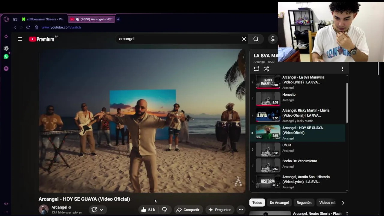This screenshot has height=216, width=384.
Task: Click the page vertical scrollbar
Action: pos(379,68)
